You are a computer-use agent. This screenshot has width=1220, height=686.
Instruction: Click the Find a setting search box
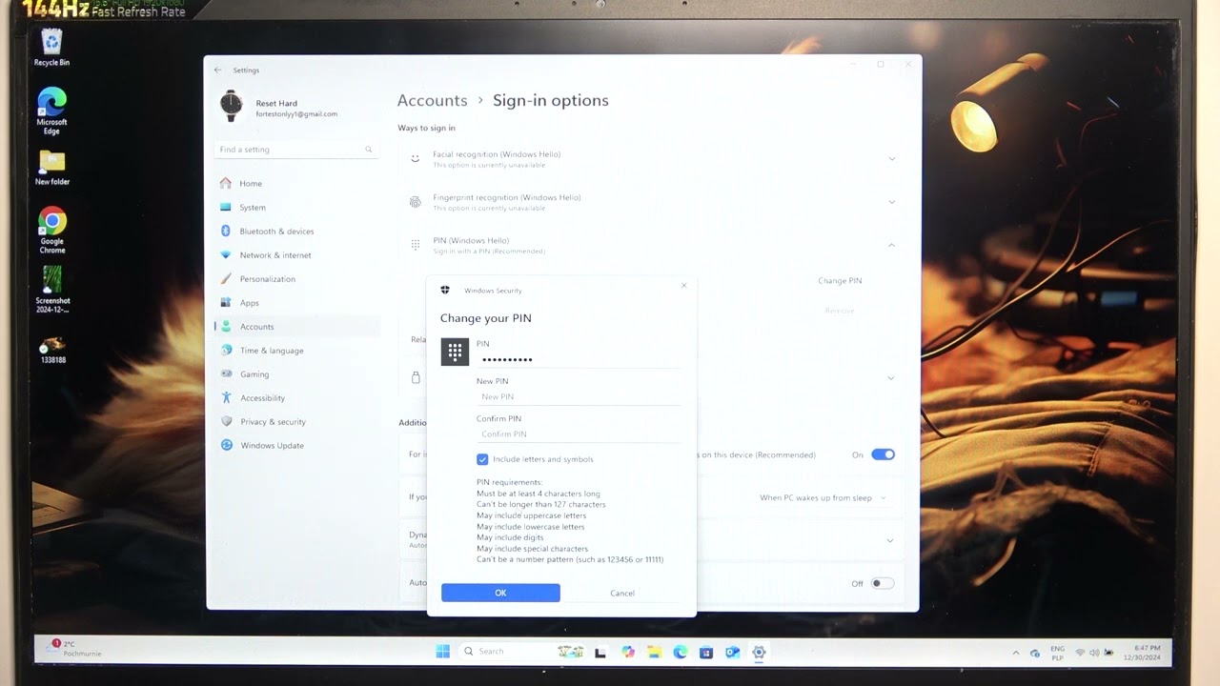coord(295,150)
